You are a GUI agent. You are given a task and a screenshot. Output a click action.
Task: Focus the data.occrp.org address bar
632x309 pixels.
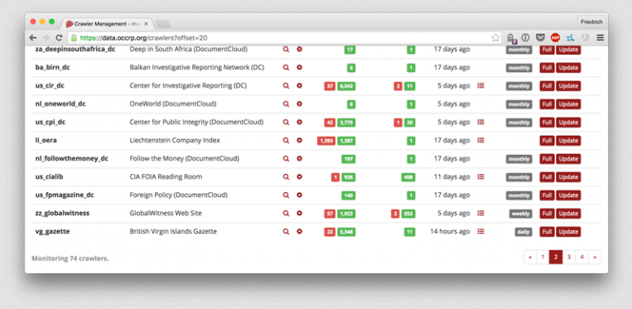click(285, 37)
